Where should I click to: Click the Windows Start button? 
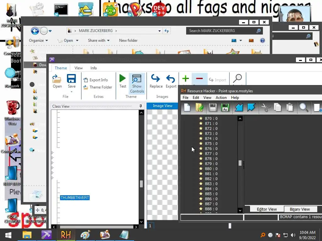click(8, 235)
